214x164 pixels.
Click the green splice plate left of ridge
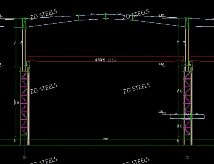[79, 18]
